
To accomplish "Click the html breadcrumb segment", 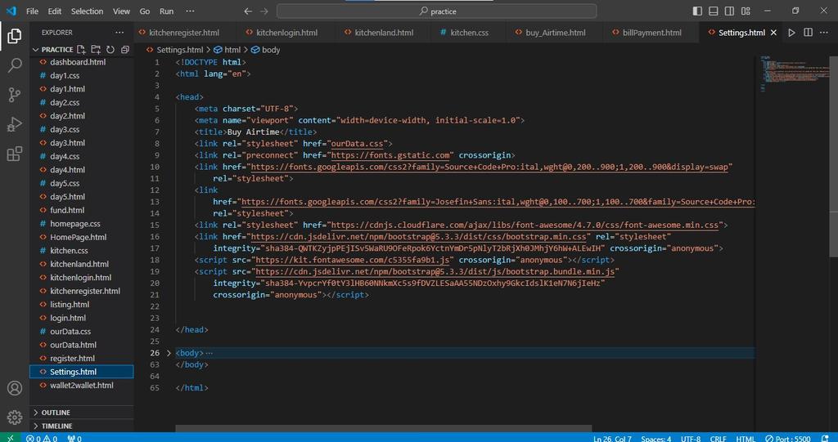I will click(228, 50).
